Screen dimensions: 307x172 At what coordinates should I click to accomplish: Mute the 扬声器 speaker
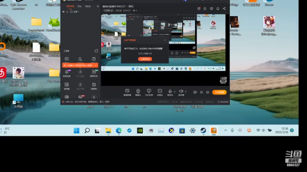181,92
